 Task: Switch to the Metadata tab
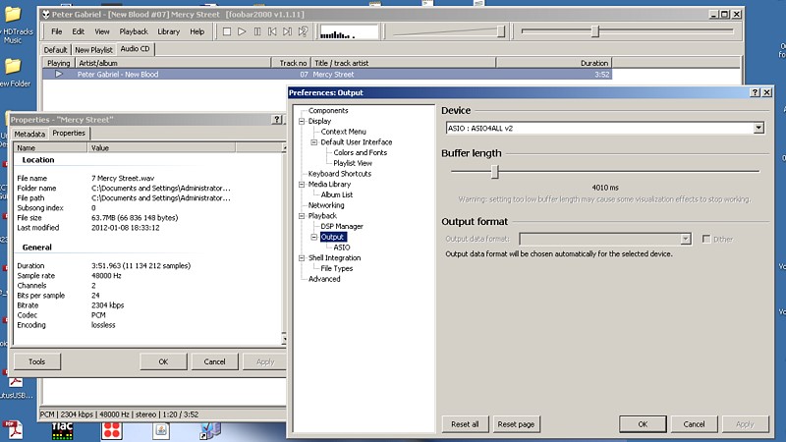click(29, 134)
